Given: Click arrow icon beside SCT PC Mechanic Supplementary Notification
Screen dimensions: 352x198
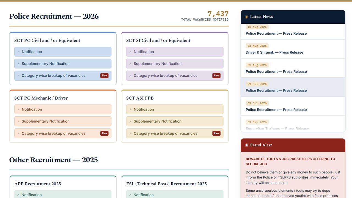Looking at the screenshot, I should pyautogui.click(x=18, y=121).
